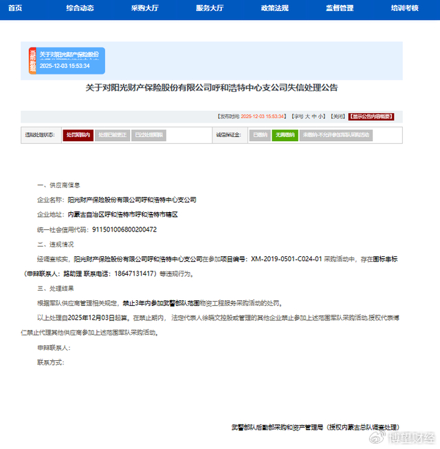
Task: Select the gray 已过处理期限 status tag
Action: (x=148, y=135)
